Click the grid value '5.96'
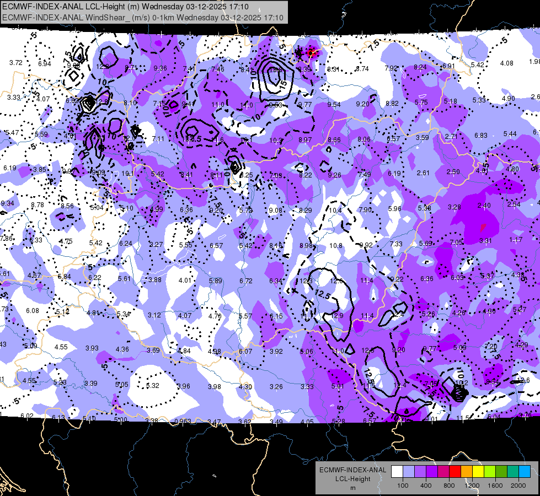Image resolution: width=540 pixels, height=496 pixels. [395, 208]
